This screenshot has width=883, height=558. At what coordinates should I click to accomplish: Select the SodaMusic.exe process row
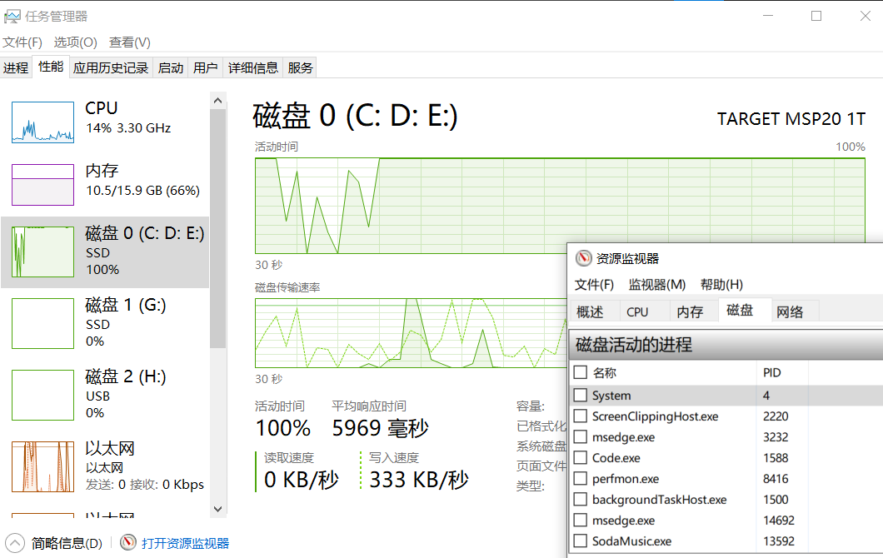pyautogui.click(x=726, y=541)
